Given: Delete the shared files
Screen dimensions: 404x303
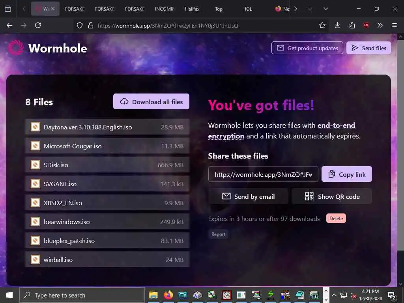Looking at the screenshot, I should click(336, 219).
